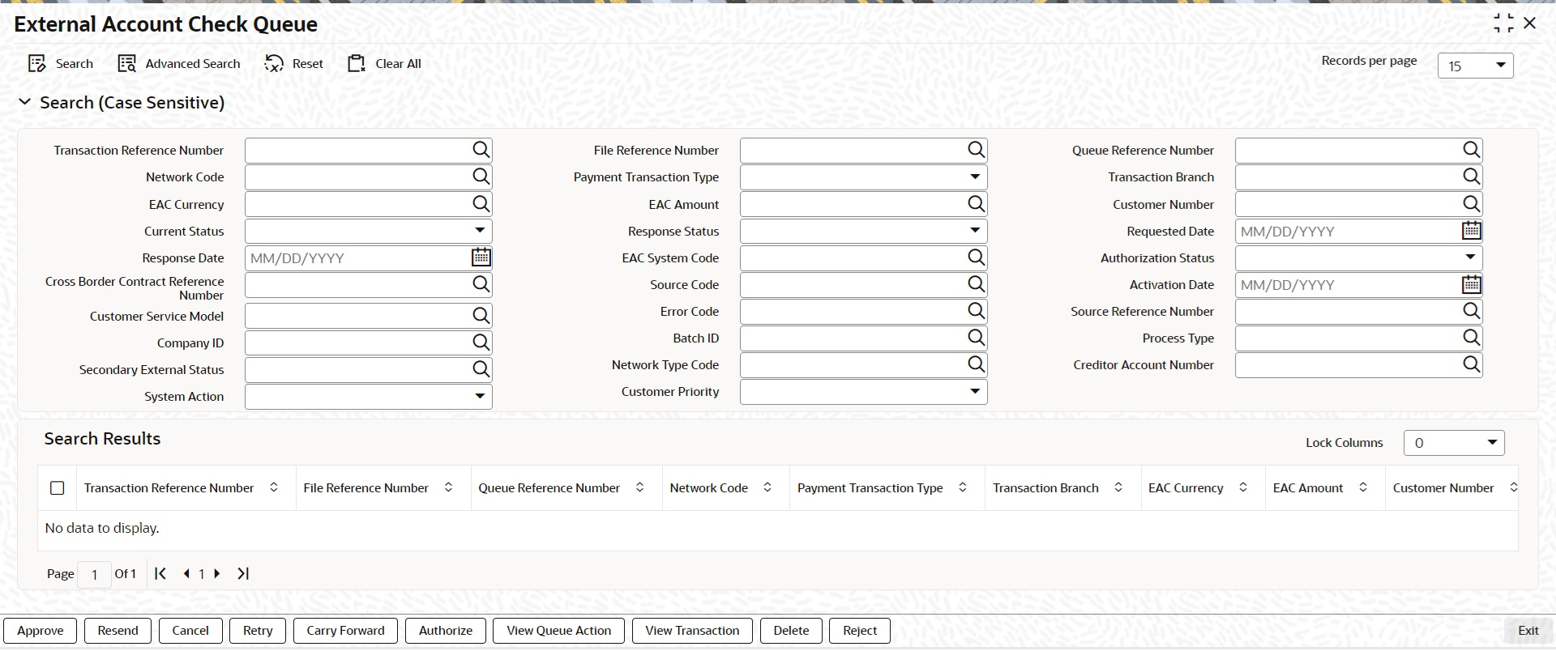The height and width of the screenshot is (651, 1556).
Task: Go to last results page
Action: click(x=243, y=573)
